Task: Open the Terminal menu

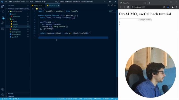Action: (37, 2)
